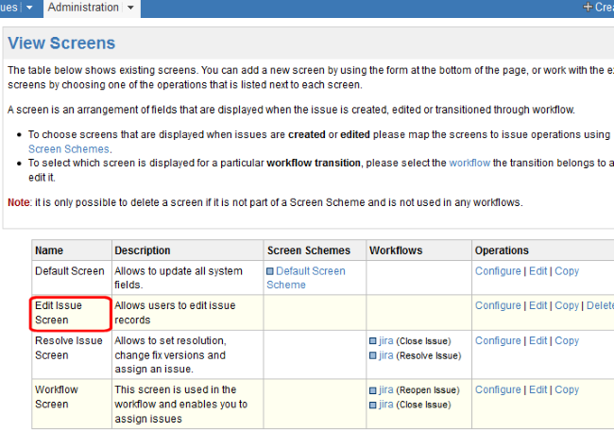Image resolution: width=614 pixels, height=432 pixels.
Task: Click the icon beside jira (Resolve Issue)
Action: pyautogui.click(x=373, y=355)
